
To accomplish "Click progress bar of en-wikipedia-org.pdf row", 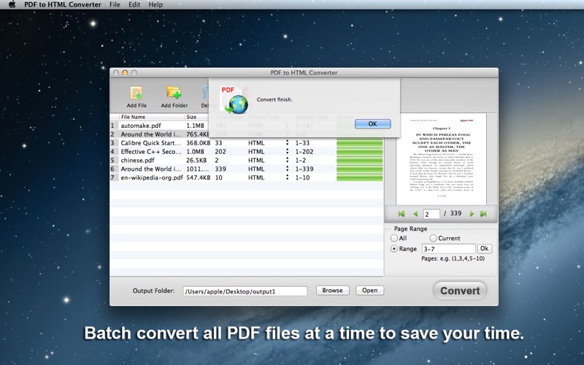I will tap(359, 177).
